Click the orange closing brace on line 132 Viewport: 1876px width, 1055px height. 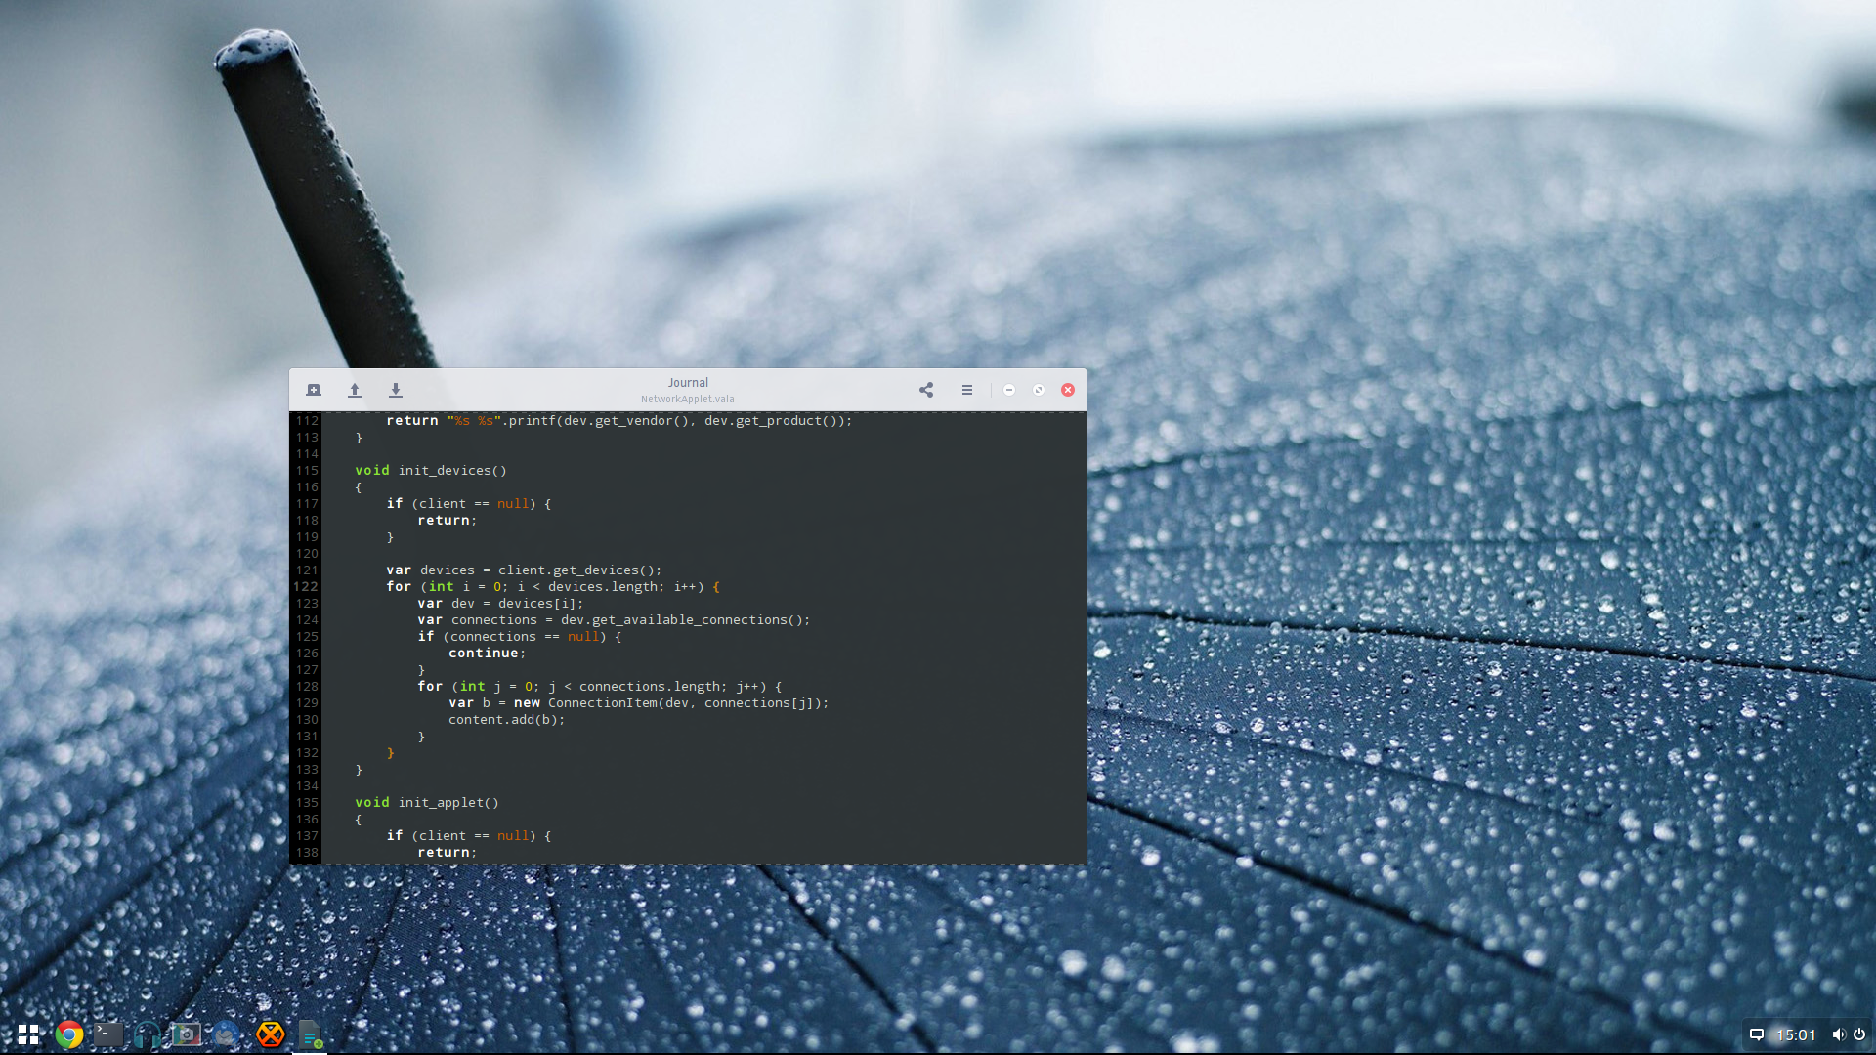[x=390, y=753]
